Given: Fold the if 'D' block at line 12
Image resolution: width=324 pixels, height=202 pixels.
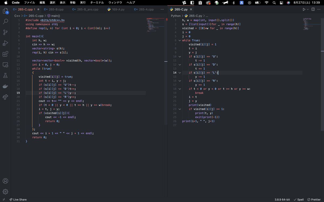Looking at the screenshot, I should pyautogui.click(x=180, y=65).
